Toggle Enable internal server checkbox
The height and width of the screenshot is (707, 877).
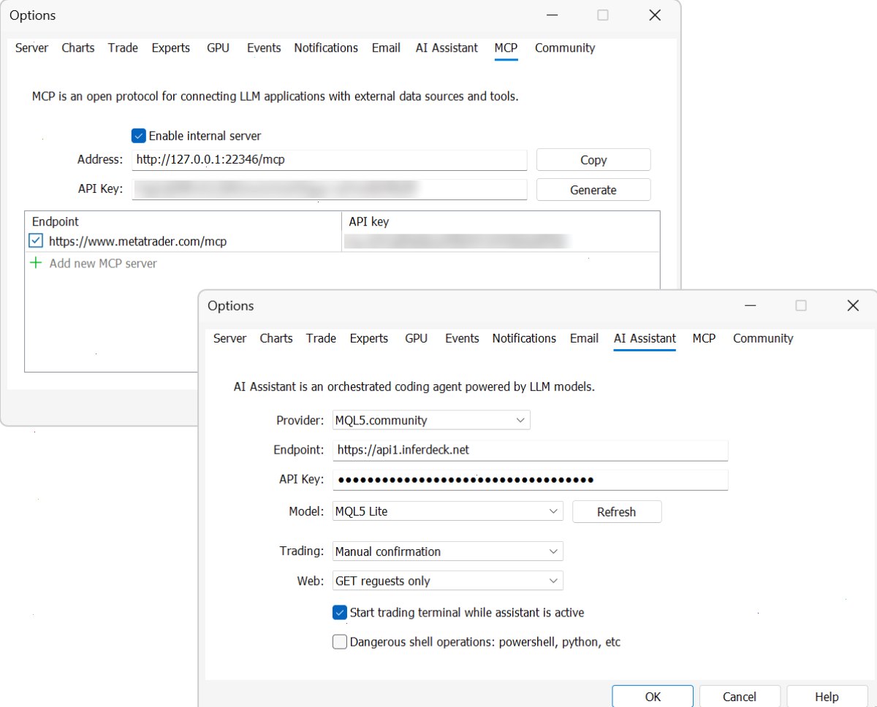[x=139, y=136]
